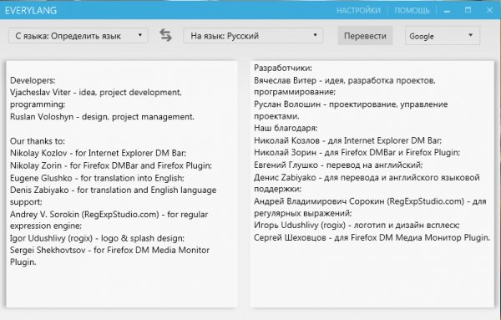Click 'Sergei Shekhovtsov - for Firefox DM Media Monitor' line
501x320 pixels.
pyautogui.click(x=109, y=251)
